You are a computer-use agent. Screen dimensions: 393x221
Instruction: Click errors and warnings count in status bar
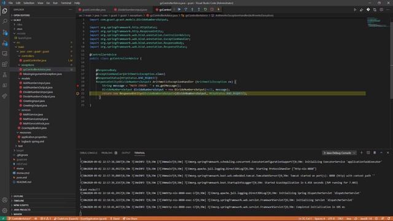(x=46, y=219)
